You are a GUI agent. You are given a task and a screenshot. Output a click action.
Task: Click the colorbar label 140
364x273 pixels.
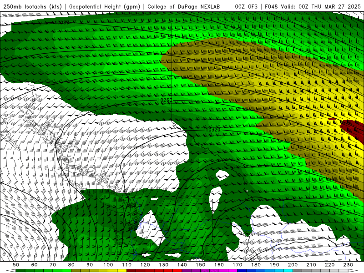pyautogui.click(x=182, y=265)
